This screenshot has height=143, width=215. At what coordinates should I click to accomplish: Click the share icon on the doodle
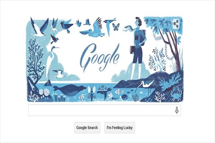[x=176, y=24]
